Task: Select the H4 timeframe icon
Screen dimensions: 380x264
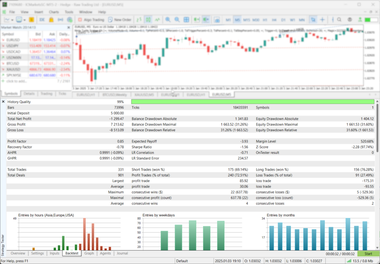Action: pos(274,20)
